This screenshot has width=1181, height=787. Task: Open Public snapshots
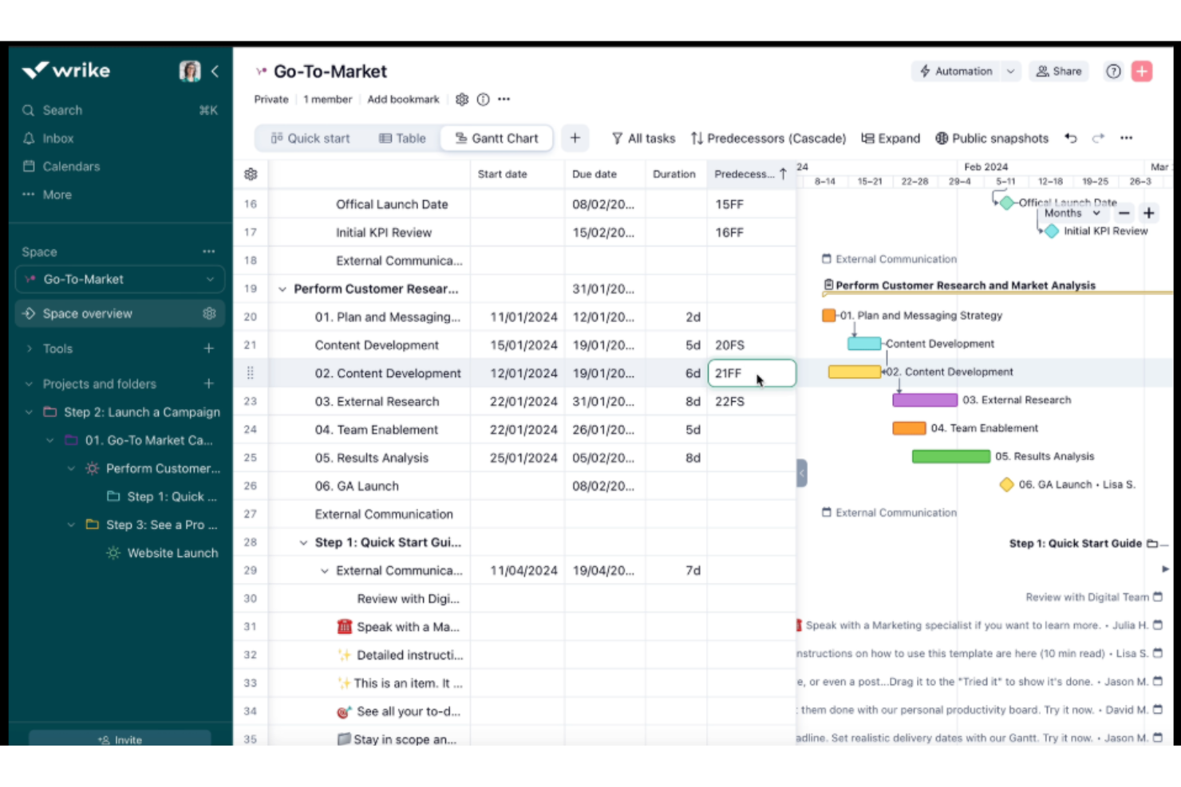click(x=992, y=138)
